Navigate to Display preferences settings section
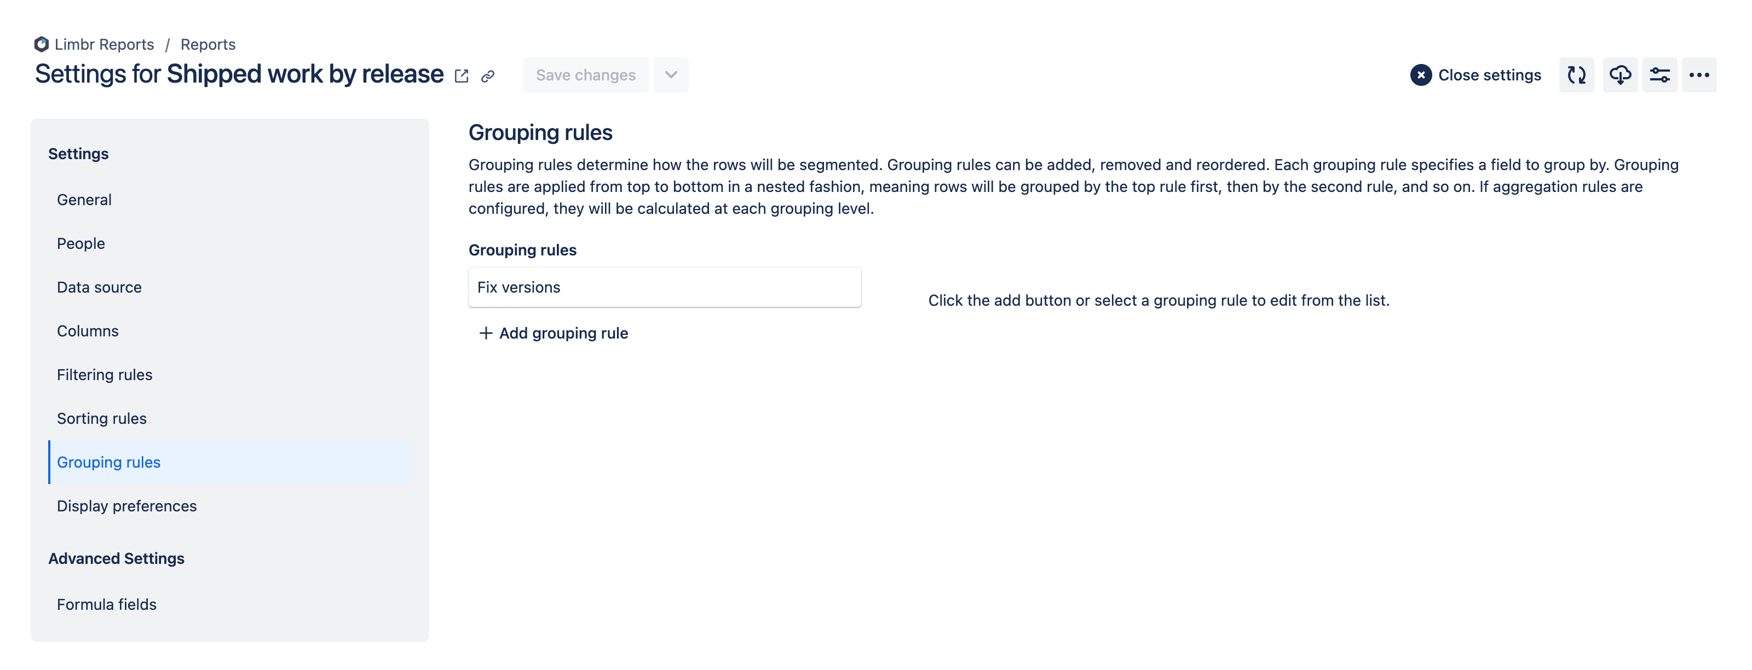The height and width of the screenshot is (670, 1752). click(x=126, y=505)
